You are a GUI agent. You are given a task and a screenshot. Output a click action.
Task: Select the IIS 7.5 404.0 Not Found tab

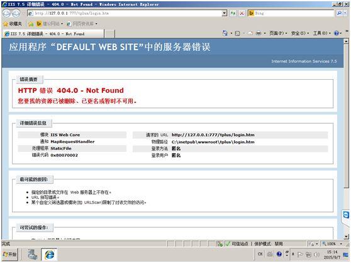tap(53, 34)
